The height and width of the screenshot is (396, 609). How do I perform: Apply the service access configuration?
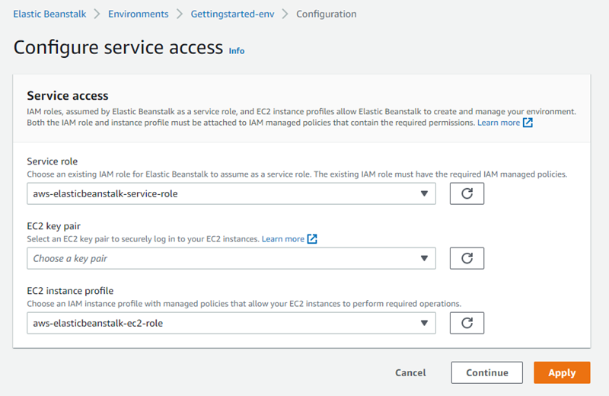pyautogui.click(x=562, y=372)
